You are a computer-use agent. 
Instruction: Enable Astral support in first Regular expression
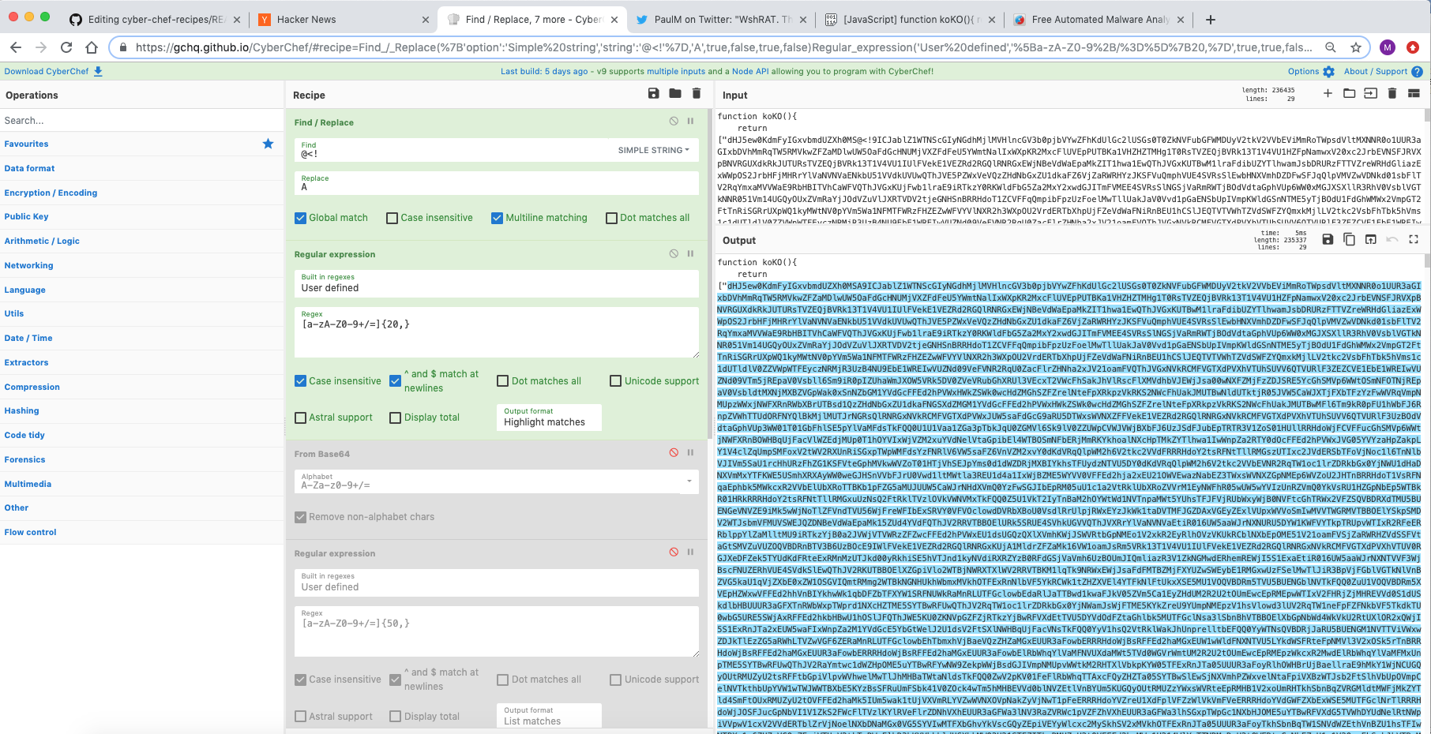pos(300,418)
